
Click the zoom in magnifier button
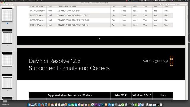click(9, 5)
